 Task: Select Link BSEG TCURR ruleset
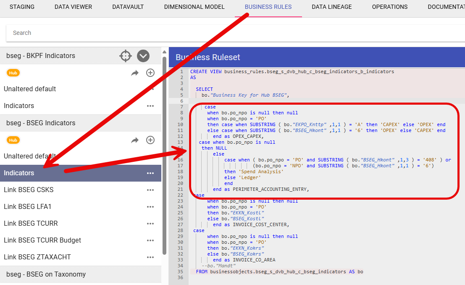pos(31,224)
